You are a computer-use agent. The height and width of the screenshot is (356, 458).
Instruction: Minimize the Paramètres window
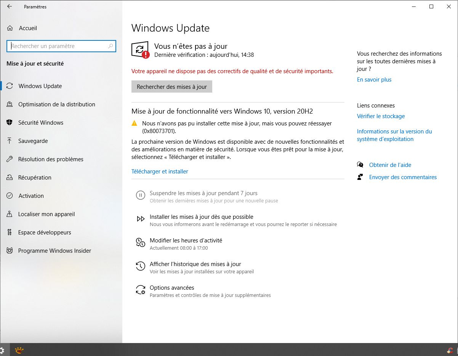[414, 6]
